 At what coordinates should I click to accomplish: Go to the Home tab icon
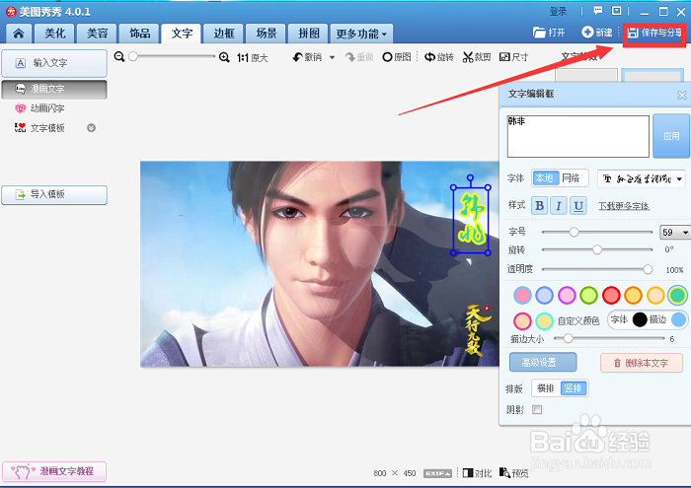(x=19, y=34)
